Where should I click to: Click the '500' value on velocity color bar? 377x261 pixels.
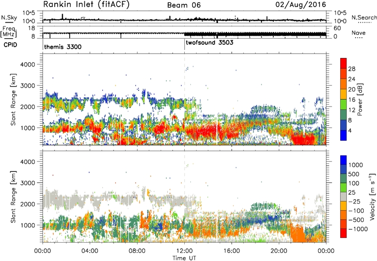coord(353,174)
